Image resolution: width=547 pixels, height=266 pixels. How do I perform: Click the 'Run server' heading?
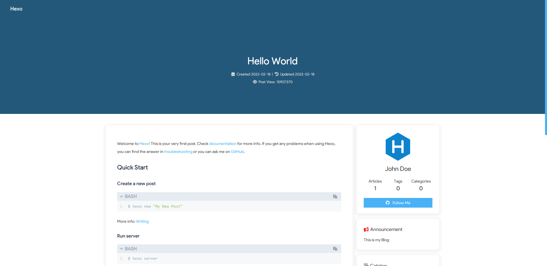(128, 236)
